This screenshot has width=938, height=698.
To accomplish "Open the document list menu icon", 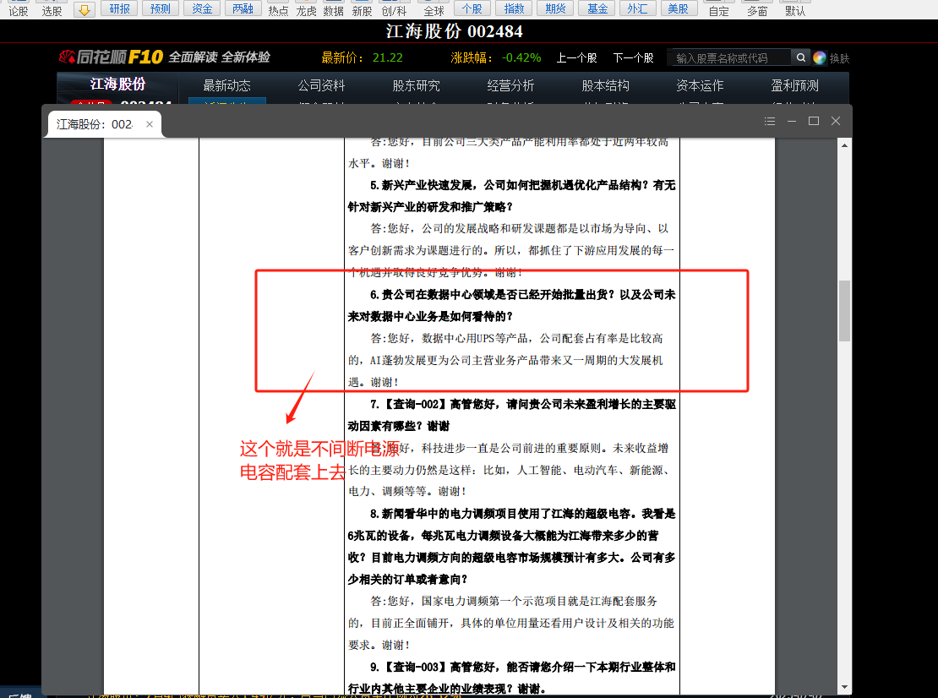I will click(770, 122).
